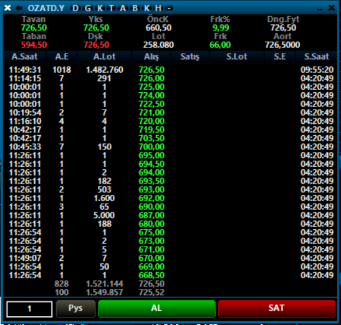
Task: Click the A.Saat column header
Action: click(24, 57)
